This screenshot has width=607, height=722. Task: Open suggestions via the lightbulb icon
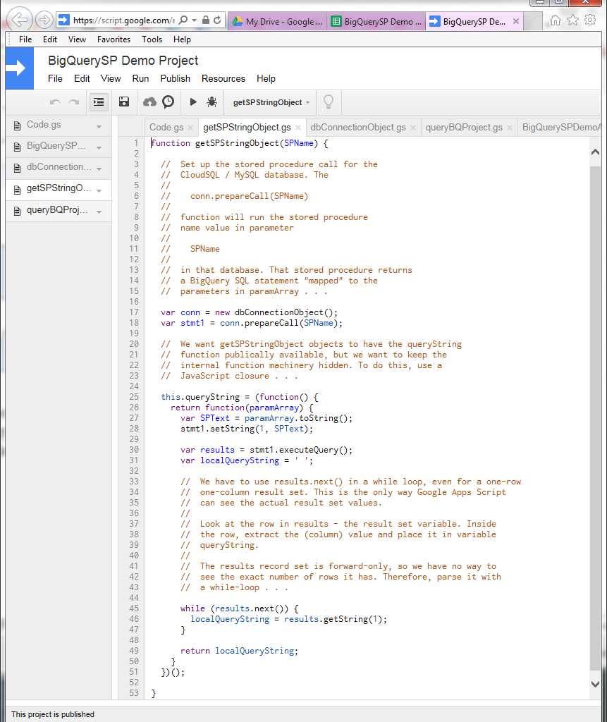click(327, 102)
